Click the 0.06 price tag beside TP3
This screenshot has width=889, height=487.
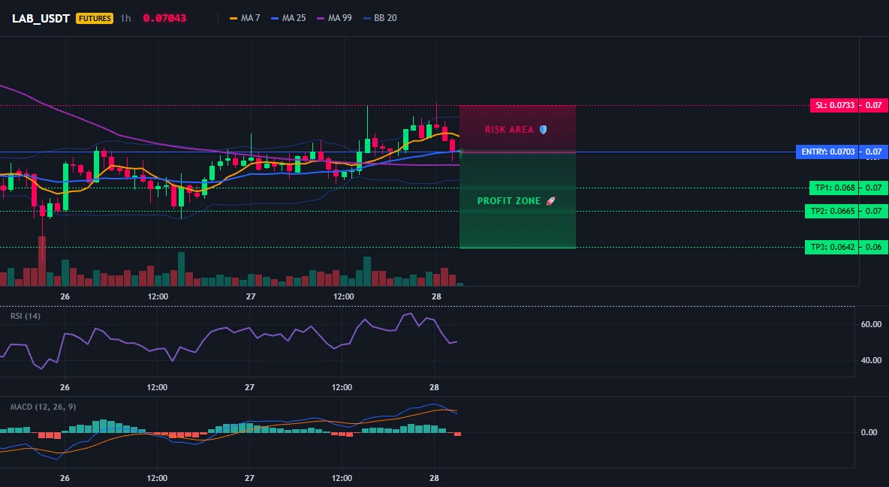873,247
